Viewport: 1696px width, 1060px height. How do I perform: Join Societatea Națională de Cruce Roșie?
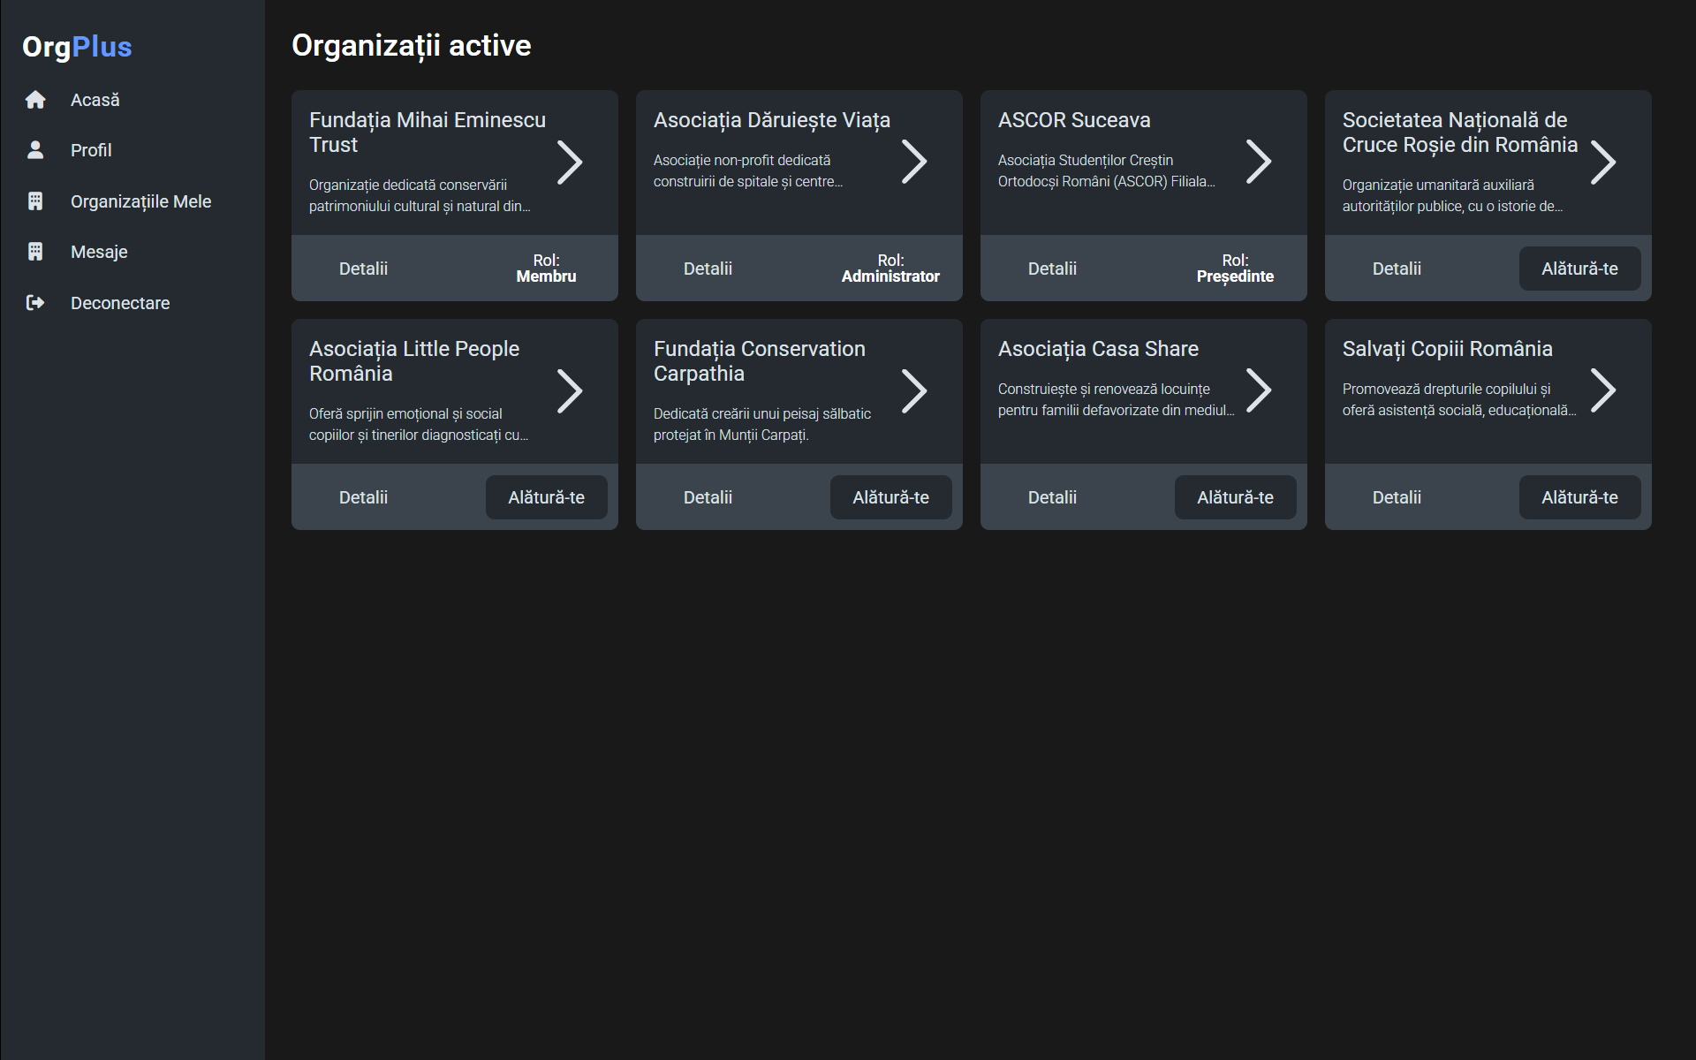(1579, 269)
